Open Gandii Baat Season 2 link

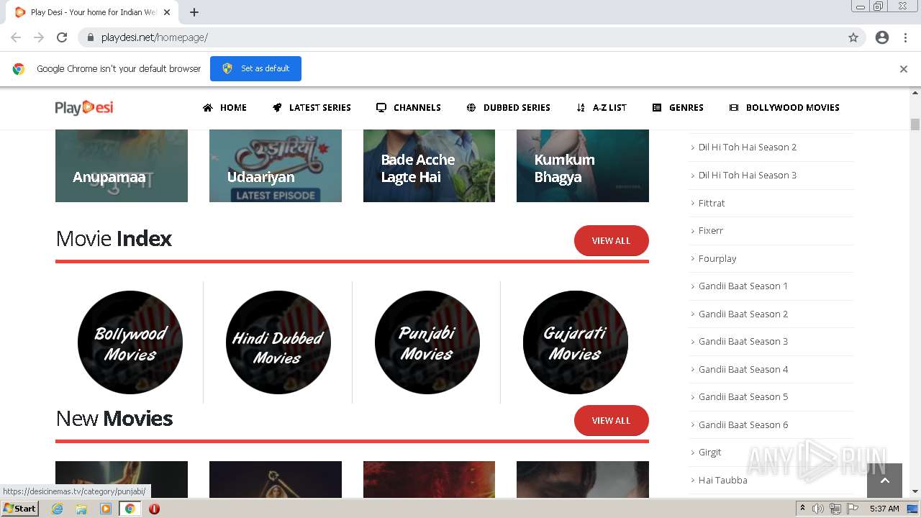(743, 314)
